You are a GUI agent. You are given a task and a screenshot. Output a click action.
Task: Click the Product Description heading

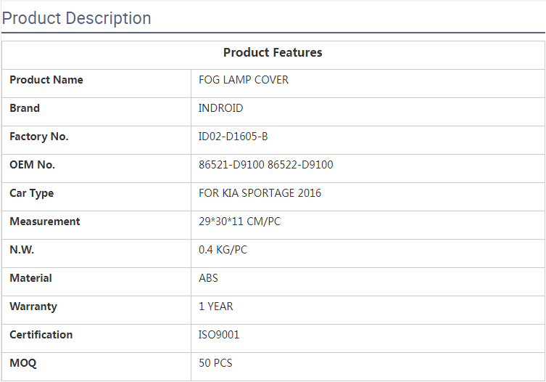pyautogui.click(x=77, y=18)
